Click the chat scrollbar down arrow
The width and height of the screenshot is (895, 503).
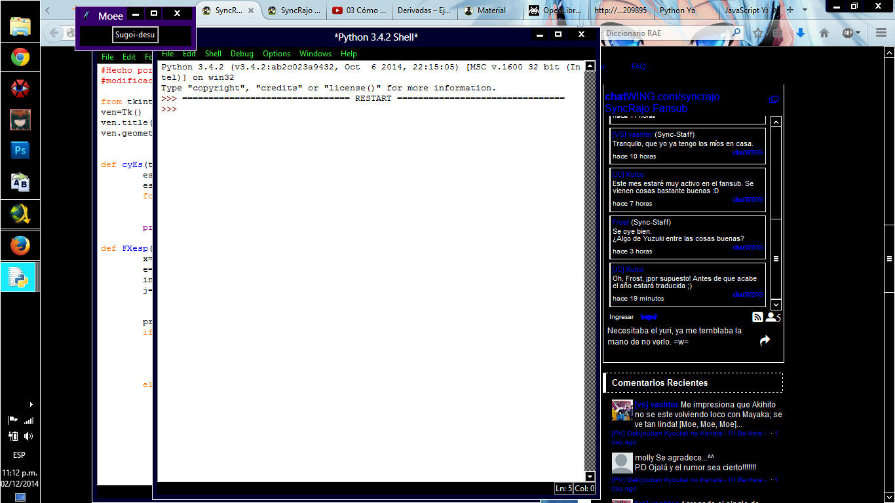coord(776,305)
